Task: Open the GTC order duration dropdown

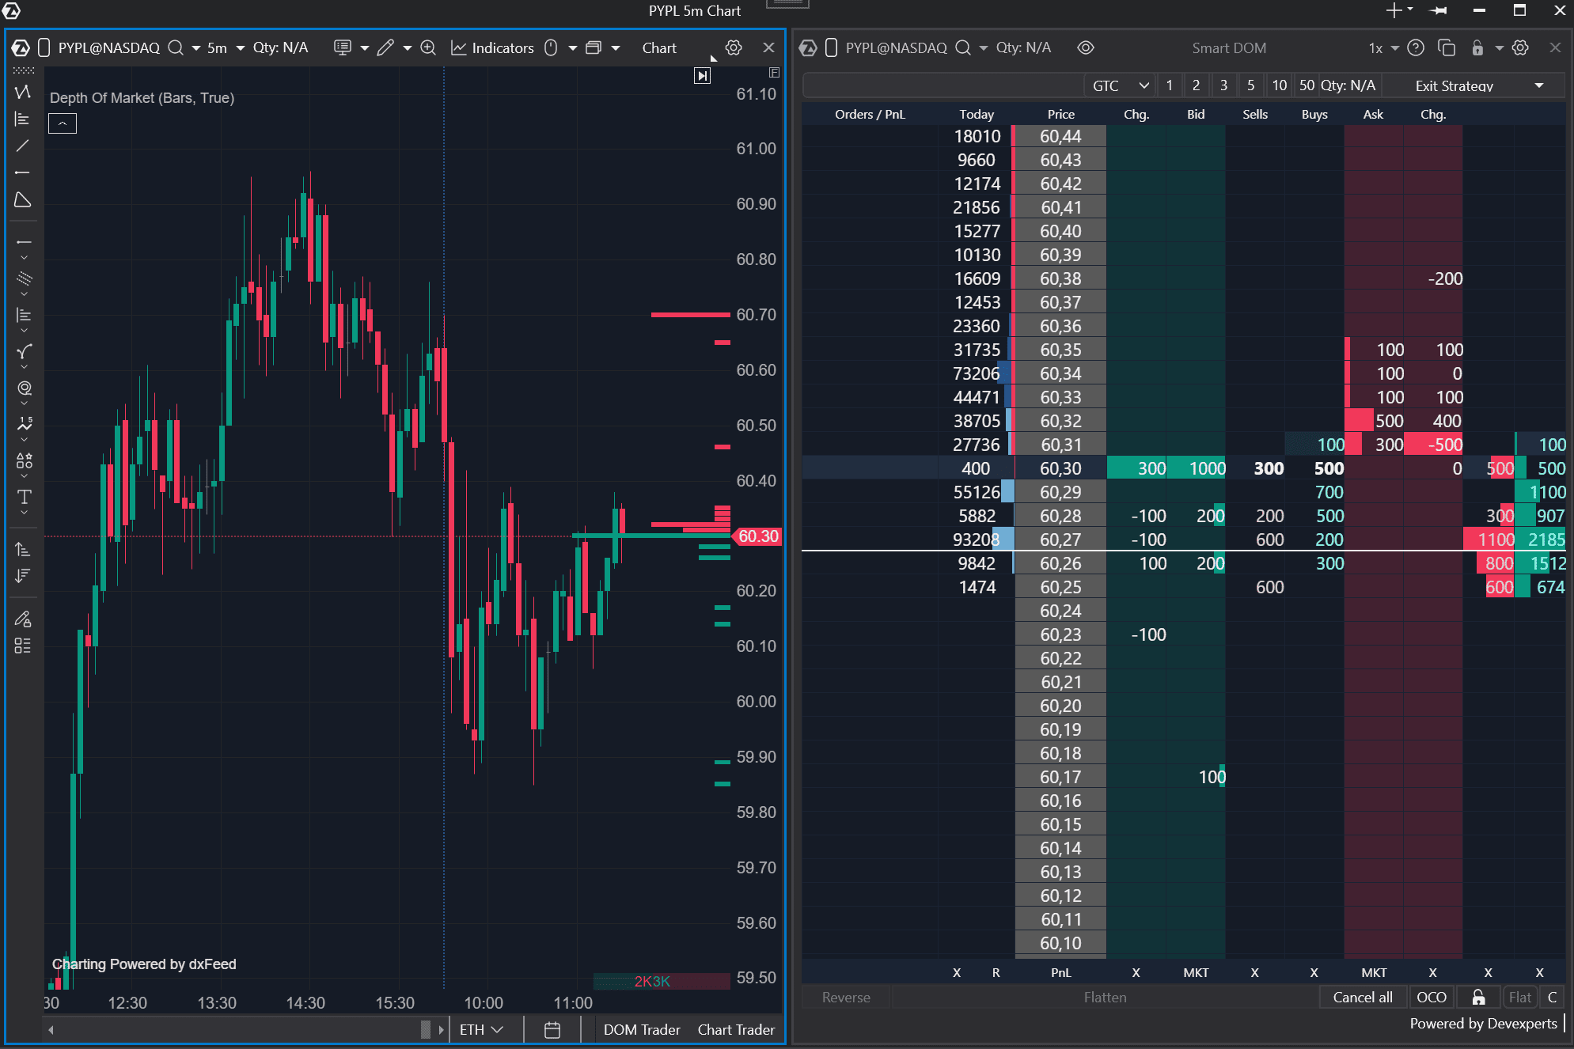Action: [1118, 85]
